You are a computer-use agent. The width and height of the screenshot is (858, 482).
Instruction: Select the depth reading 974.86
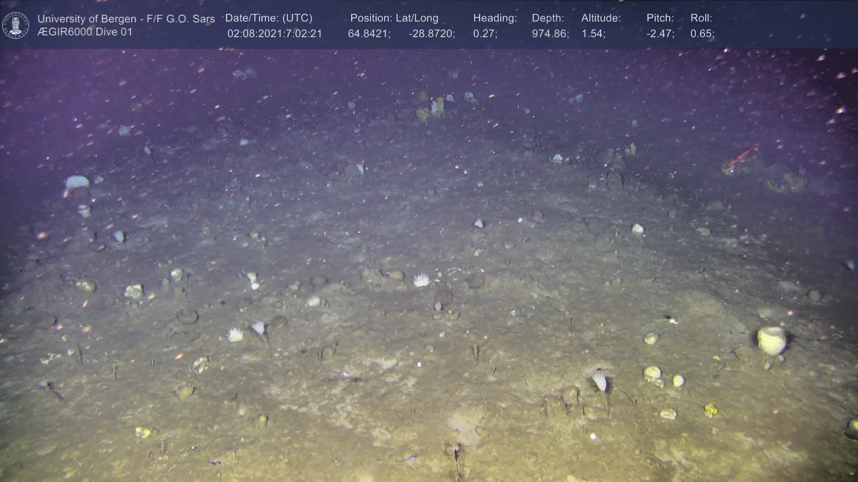coord(550,34)
